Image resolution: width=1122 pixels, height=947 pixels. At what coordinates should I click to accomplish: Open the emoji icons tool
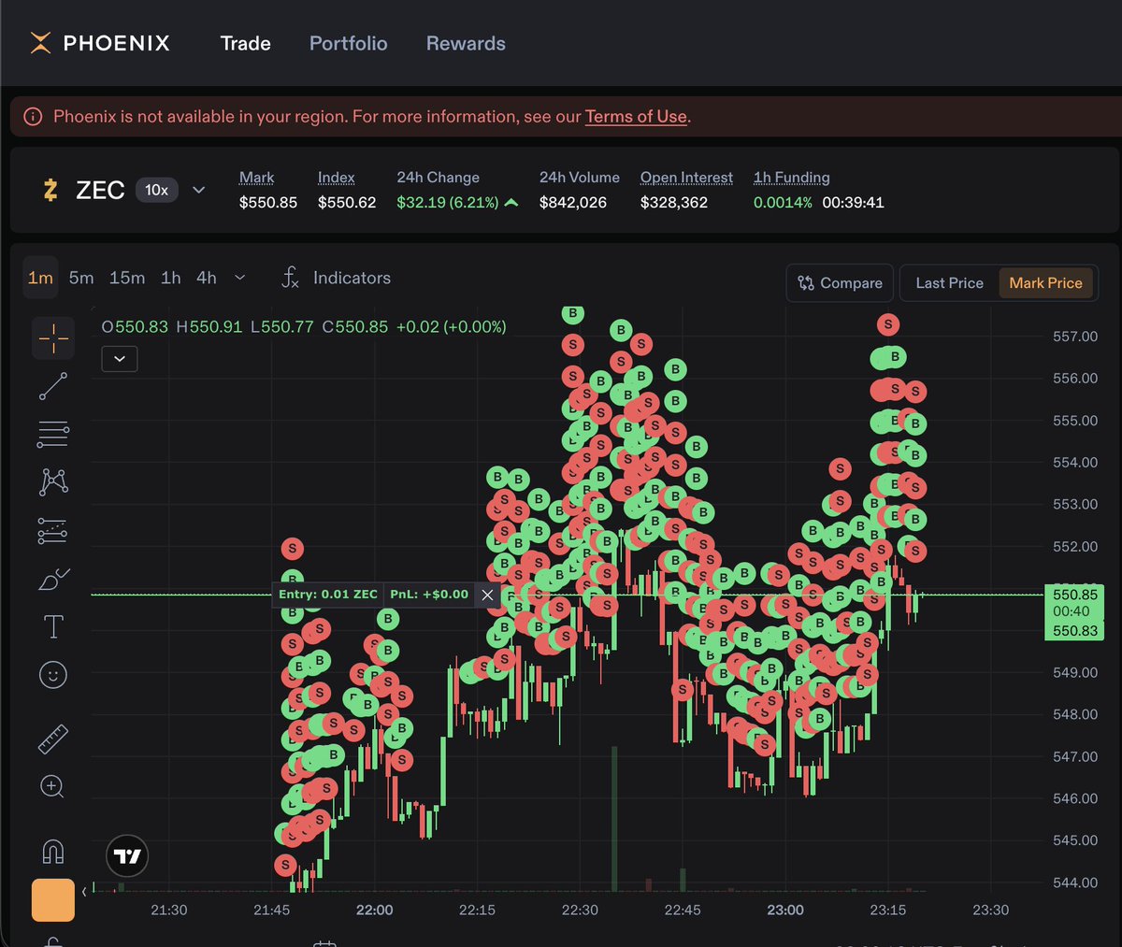pyautogui.click(x=53, y=674)
